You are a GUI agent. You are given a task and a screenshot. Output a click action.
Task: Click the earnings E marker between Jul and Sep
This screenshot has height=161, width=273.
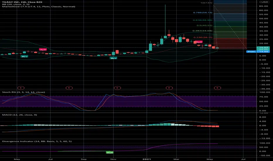(x=69, y=88)
